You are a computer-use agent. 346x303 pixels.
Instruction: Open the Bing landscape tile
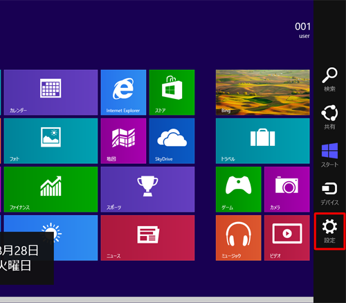(263, 93)
